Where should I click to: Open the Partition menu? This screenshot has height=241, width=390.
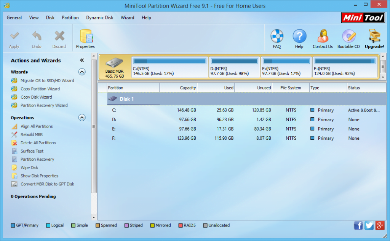point(70,18)
